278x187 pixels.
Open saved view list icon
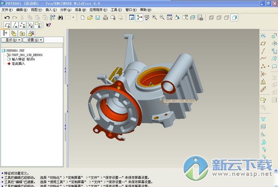(185, 17)
